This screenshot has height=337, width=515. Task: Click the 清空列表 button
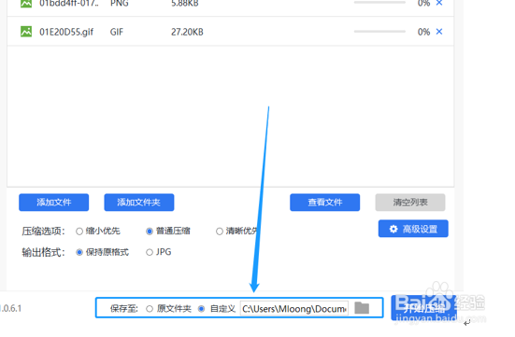click(x=410, y=203)
